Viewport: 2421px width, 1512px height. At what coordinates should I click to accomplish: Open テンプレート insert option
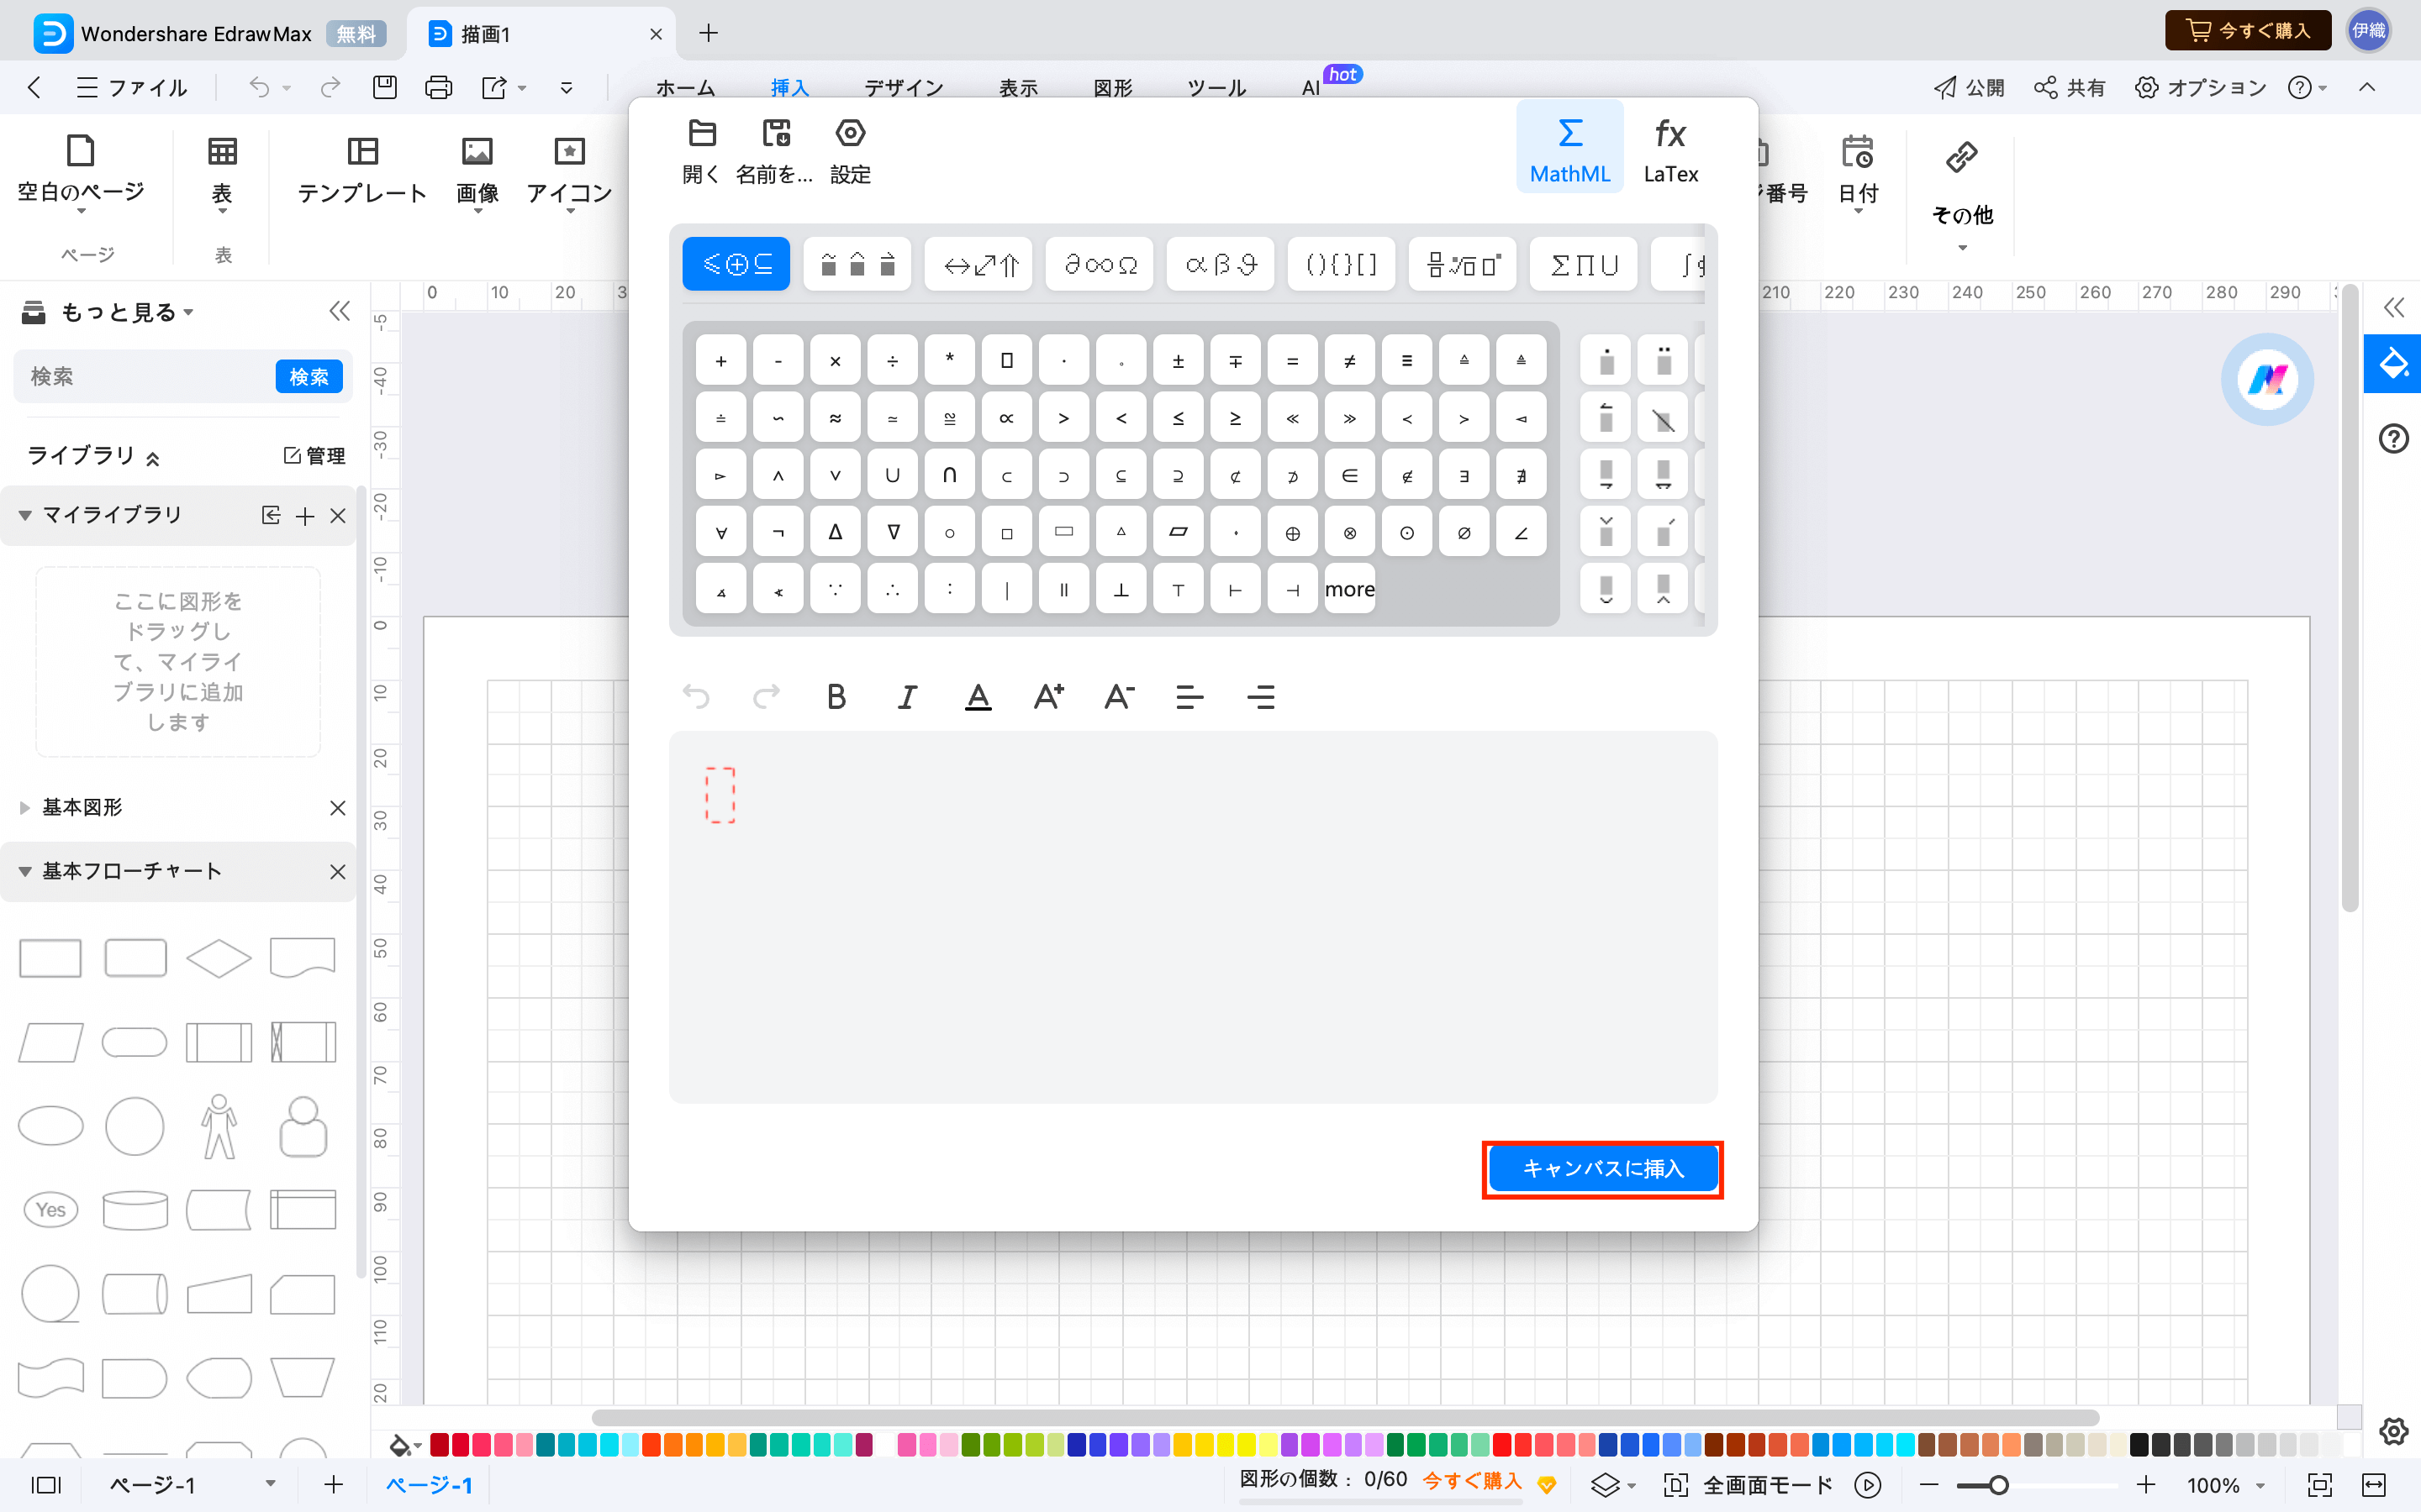coord(362,170)
